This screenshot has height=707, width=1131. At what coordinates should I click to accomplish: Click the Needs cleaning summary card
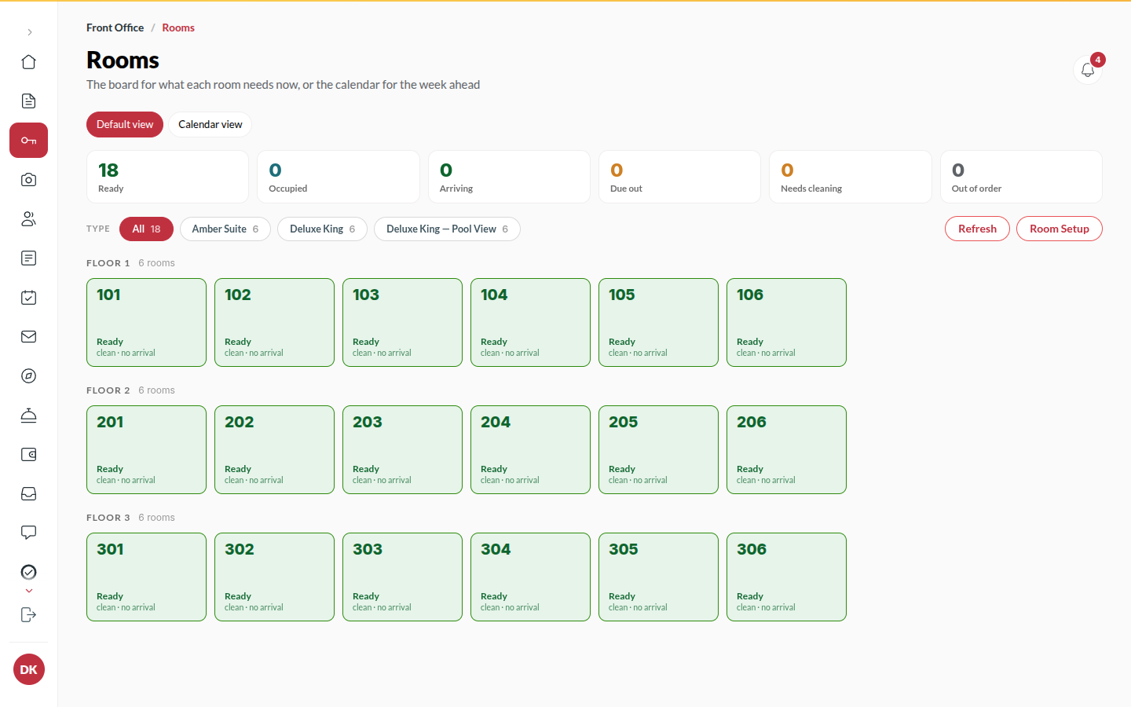(851, 177)
